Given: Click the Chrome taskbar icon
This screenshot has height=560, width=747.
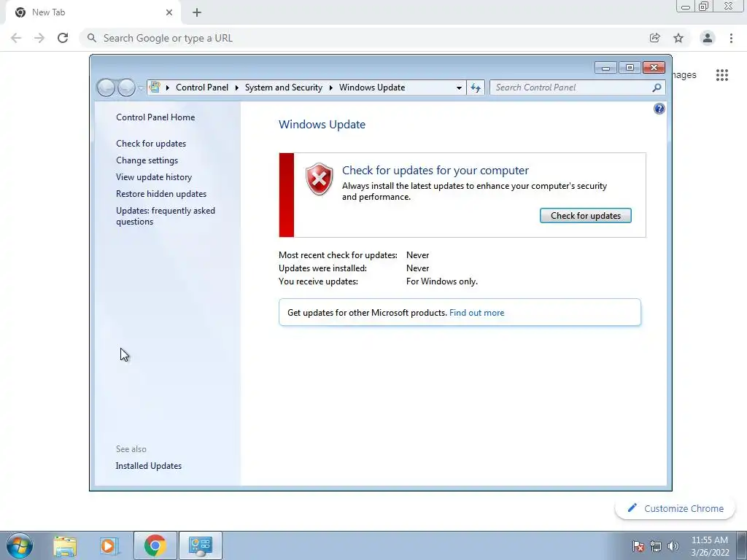Looking at the screenshot, I should (155, 545).
